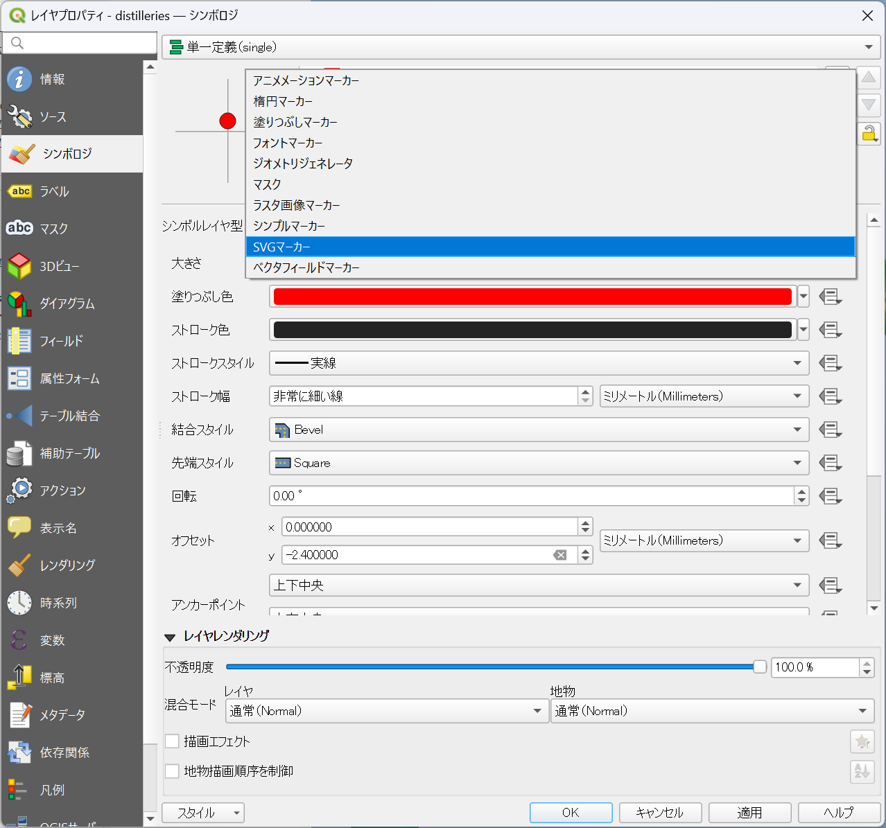Open the 結合スタイル Bevel dropdown

[x=538, y=430]
